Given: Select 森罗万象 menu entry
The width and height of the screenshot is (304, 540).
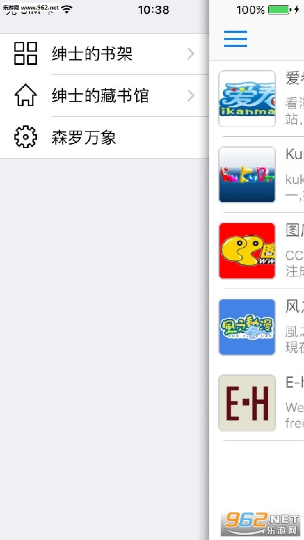Looking at the screenshot, I should [104, 138].
